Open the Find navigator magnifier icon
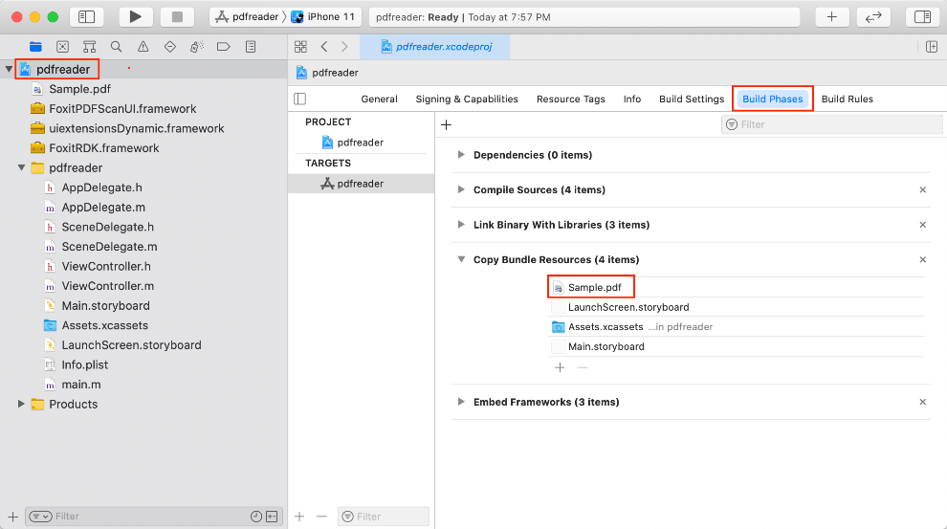Viewport: 947px width, 529px height. tap(116, 46)
